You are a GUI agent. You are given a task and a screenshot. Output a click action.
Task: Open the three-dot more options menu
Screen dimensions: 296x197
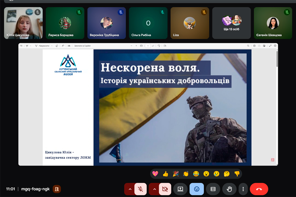click(x=243, y=189)
